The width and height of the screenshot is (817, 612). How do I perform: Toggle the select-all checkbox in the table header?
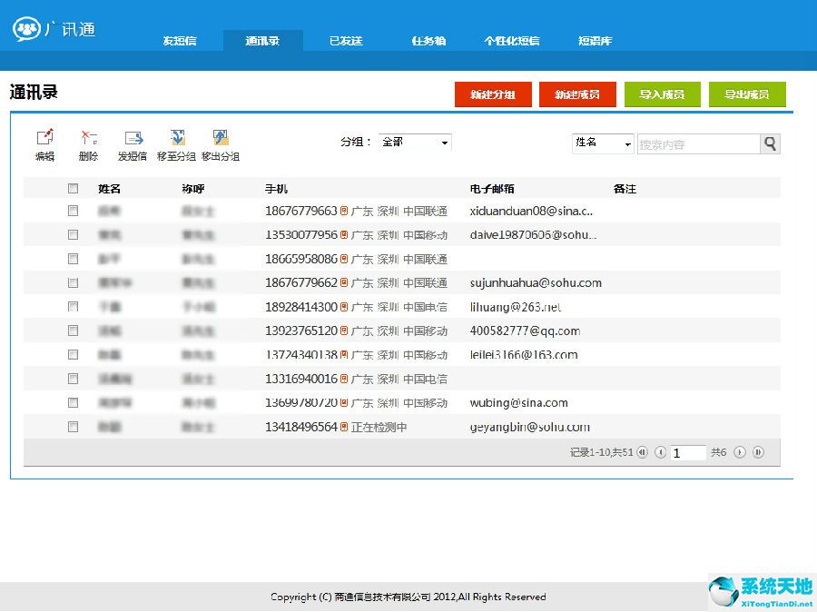tap(74, 189)
